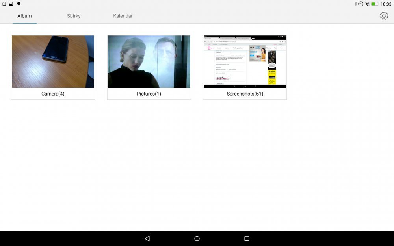Switch to the Sbírky tab
Viewport: 394px width, 246px height.
pyautogui.click(x=74, y=16)
